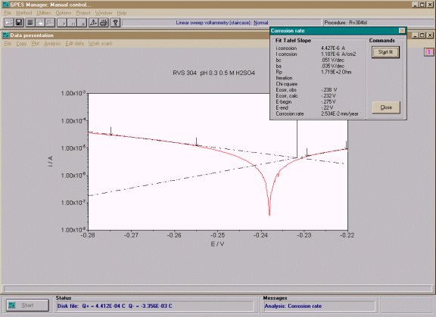436x317 pixels.
Task: Click the Start fit button
Action: (x=385, y=52)
